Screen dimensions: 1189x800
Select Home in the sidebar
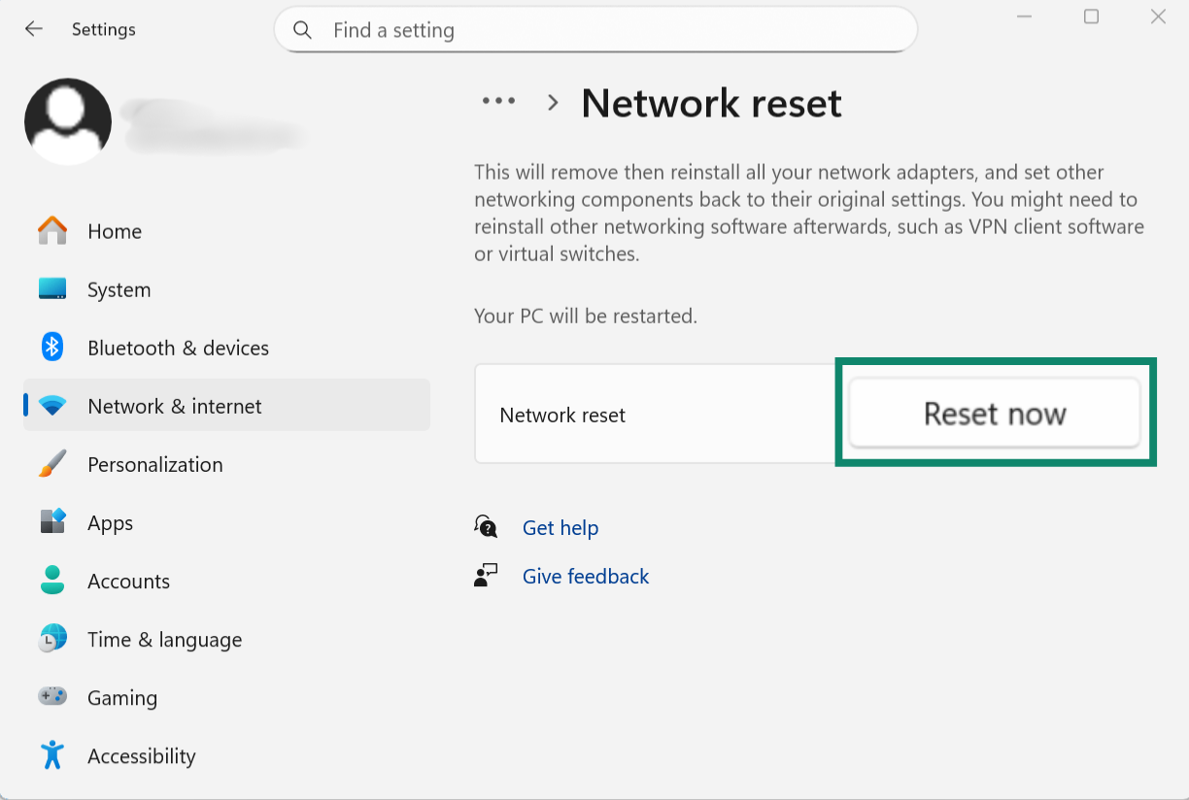[114, 231]
